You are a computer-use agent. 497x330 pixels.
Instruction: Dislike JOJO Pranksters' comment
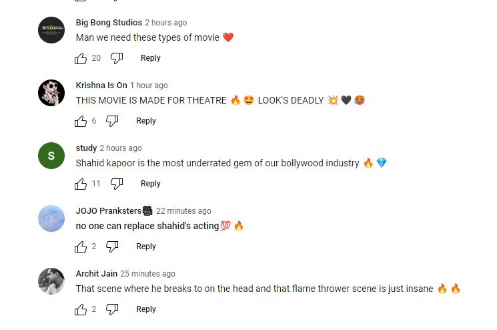point(112,246)
